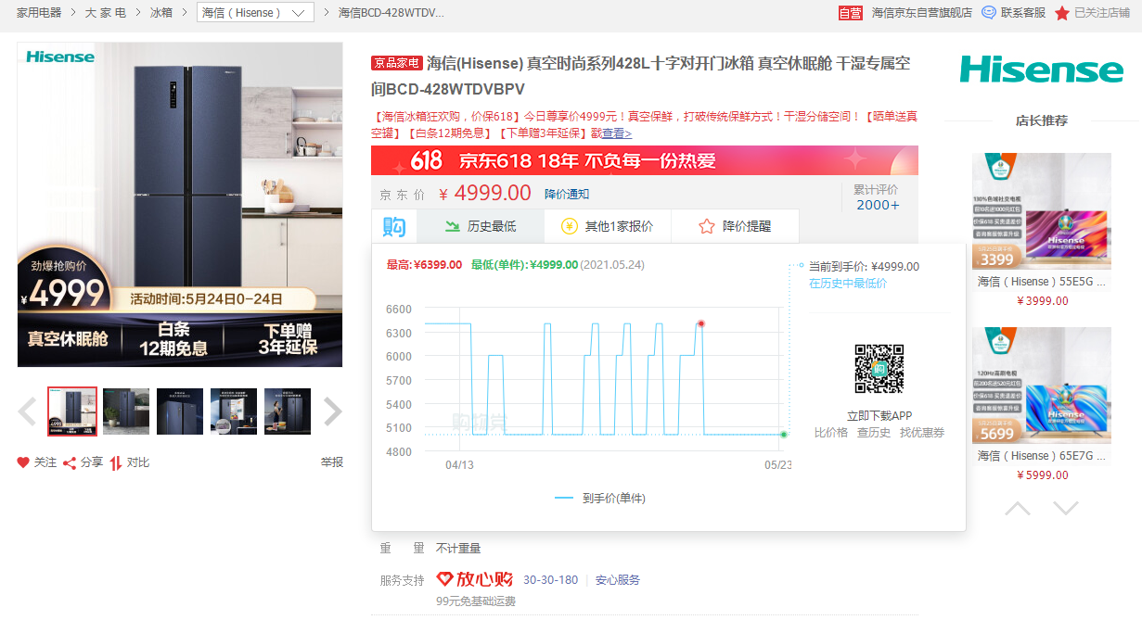Click the blue 购 plugin icon
This screenshot has height=620, width=1142.
(394, 226)
